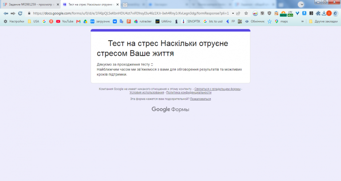Open the blue snowflake bookmark icon
Screen dimensions: 341x181
tap(270, 21)
